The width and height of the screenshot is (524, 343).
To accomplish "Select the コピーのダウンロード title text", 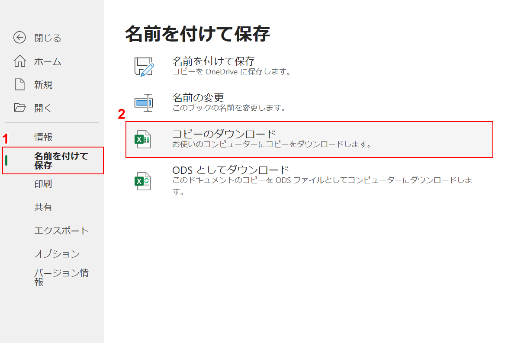I will tap(224, 134).
